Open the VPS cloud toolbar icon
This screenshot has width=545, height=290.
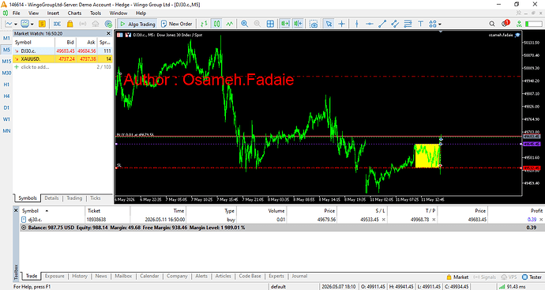pos(96,24)
